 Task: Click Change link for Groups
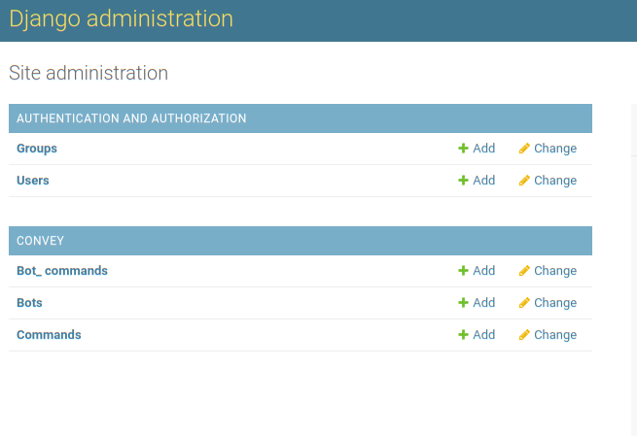555,149
